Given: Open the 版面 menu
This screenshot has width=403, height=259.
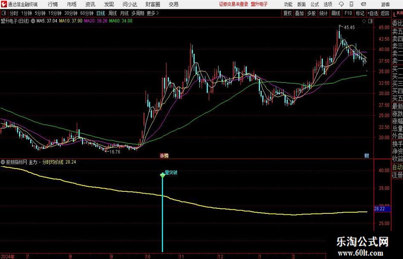Looking at the screenshot, I should (x=301, y=4).
